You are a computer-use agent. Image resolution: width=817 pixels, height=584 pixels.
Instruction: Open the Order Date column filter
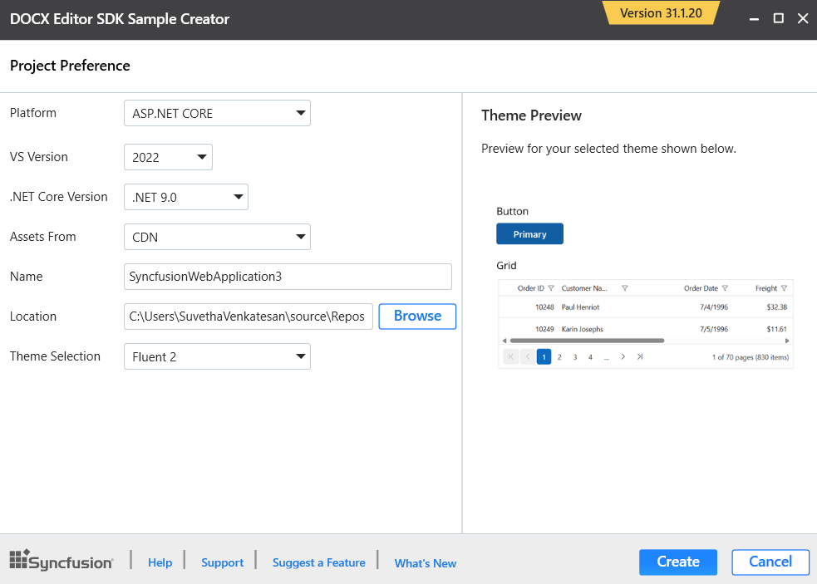pos(724,288)
